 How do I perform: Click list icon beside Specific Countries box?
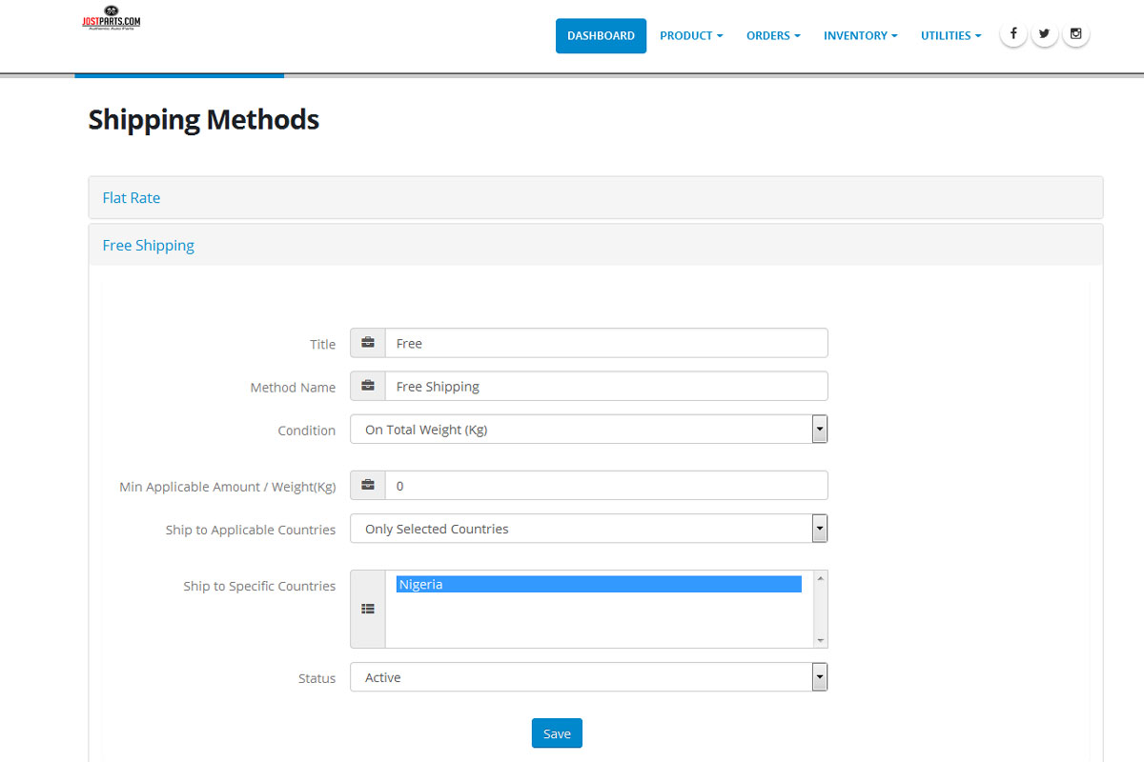click(x=368, y=609)
